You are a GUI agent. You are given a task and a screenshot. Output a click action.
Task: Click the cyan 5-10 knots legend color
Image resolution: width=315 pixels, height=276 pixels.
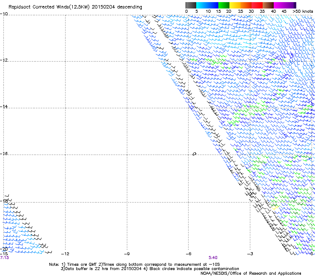coord(202,5)
